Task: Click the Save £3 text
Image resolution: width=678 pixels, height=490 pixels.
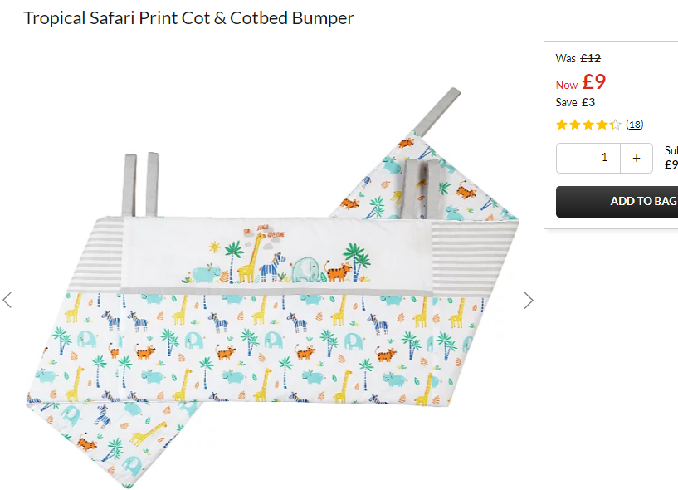Action: [x=575, y=103]
